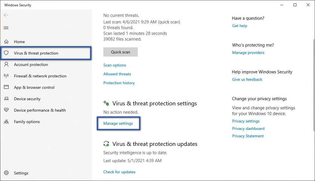Open Settings via the gear icon
Image resolution: width=315 pixels, height=181 pixels.
[6, 173]
